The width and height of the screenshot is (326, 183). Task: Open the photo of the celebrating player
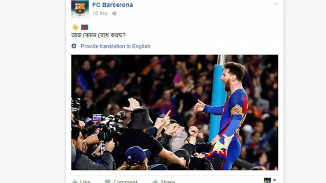pos(175,112)
